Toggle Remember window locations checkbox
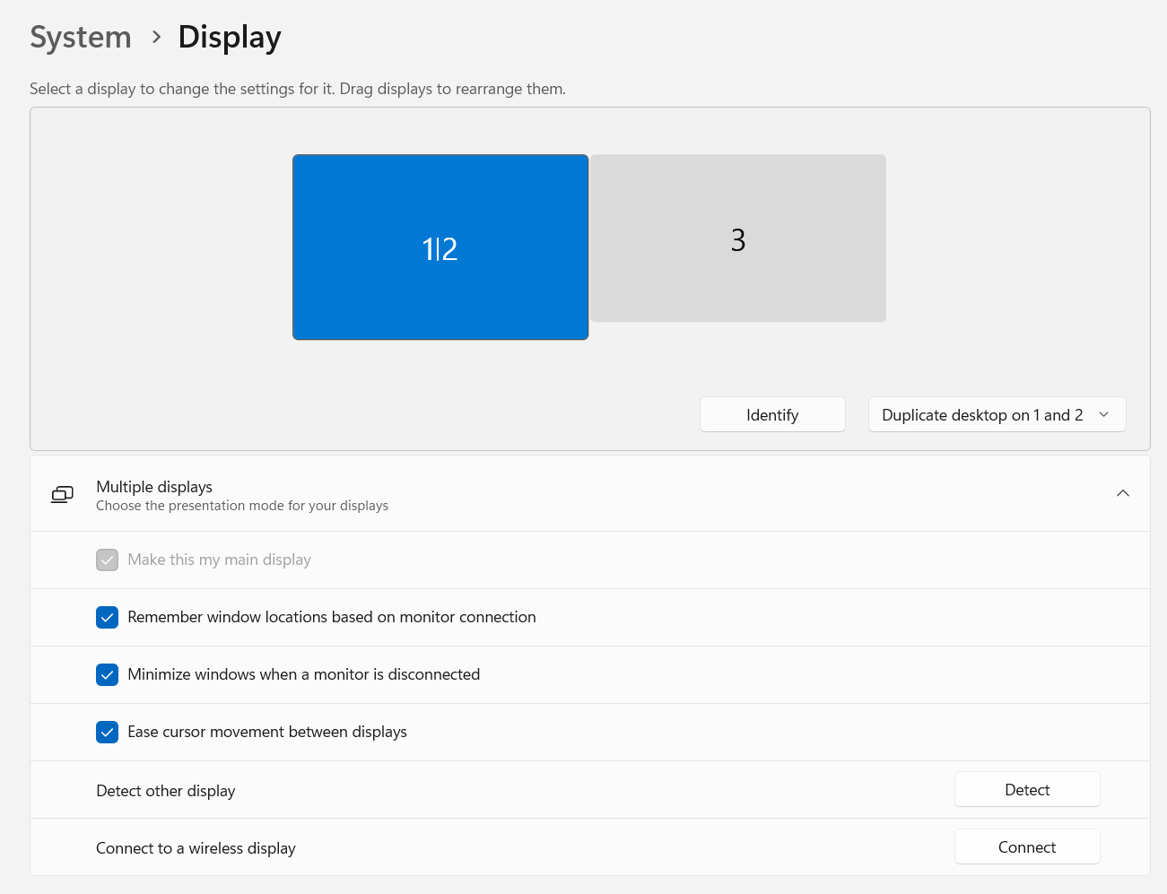 [x=108, y=617]
